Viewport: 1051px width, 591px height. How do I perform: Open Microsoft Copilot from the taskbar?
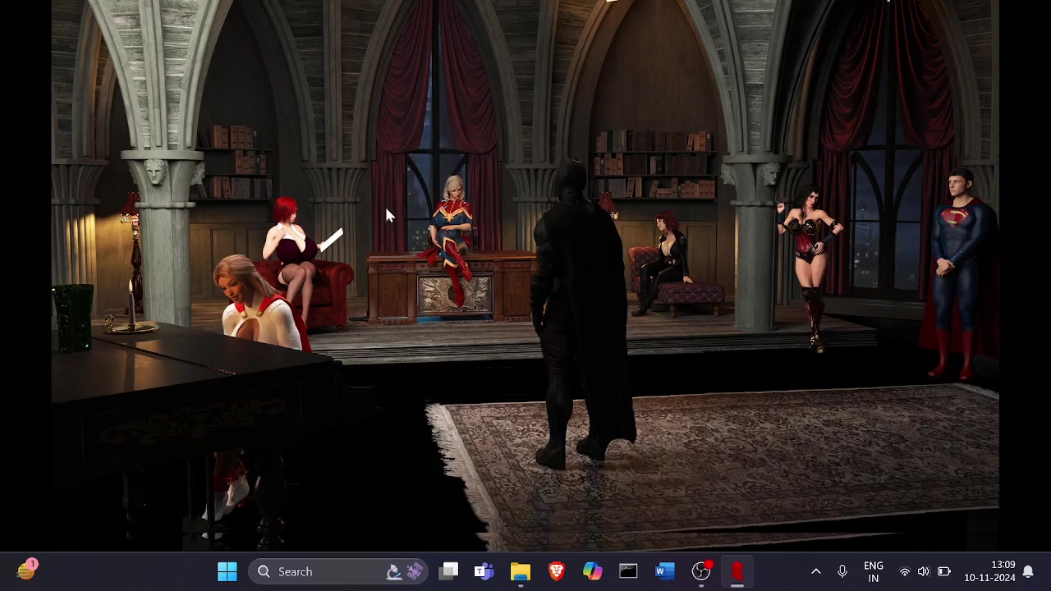click(x=592, y=571)
